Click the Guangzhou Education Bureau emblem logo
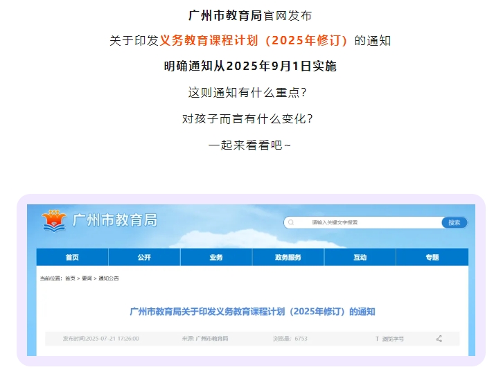Screen dimensions: 503x374 click(54, 220)
